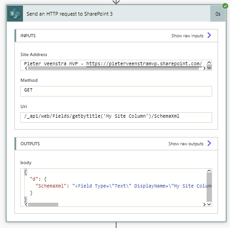Click body output scroll left arrow
The width and height of the screenshot is (230, 228).
pyautogui.click(x=26, y=205)
